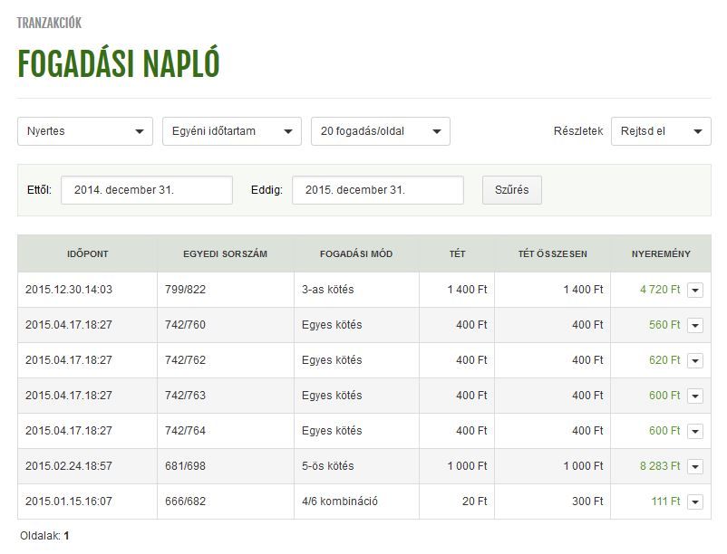Open the Egyéni időtartam period dropdown
Viewport: 727px width, 554px height.
point(231,131)
